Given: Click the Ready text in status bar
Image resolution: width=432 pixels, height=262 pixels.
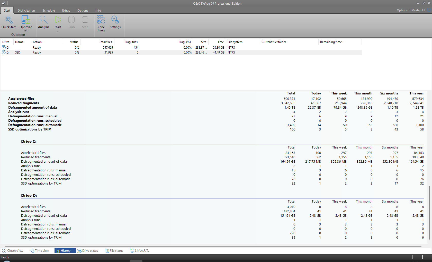Looking at the screenshot, I should (5, 257).
